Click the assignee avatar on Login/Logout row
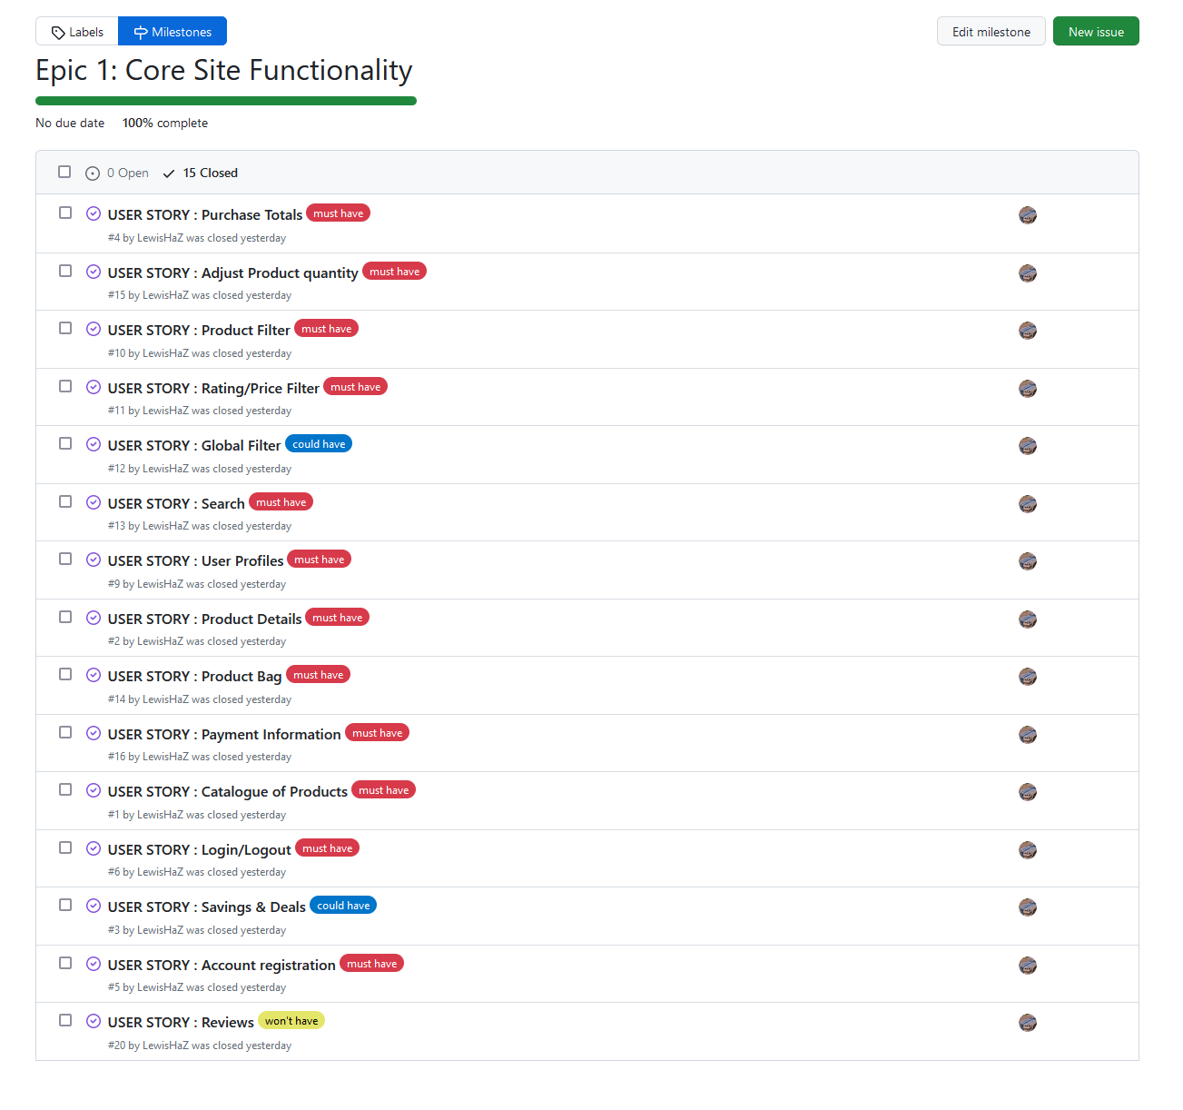This screenshot has height=1110, width=1183. click(x=1028, y=850)
